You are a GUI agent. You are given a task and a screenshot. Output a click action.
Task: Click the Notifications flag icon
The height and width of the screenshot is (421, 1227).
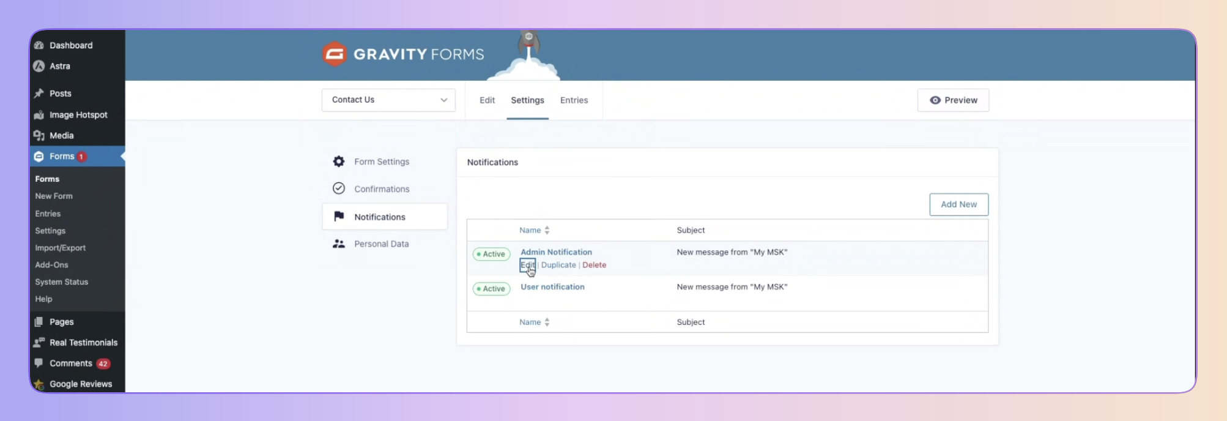[339, 217]
